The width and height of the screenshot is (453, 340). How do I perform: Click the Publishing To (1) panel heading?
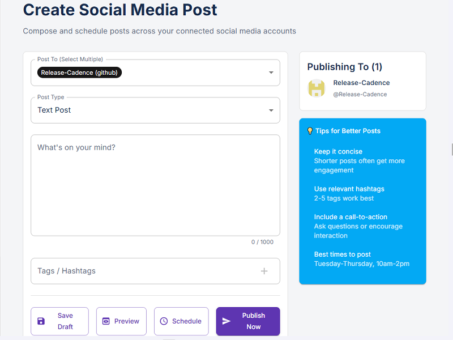coord(345,66)
